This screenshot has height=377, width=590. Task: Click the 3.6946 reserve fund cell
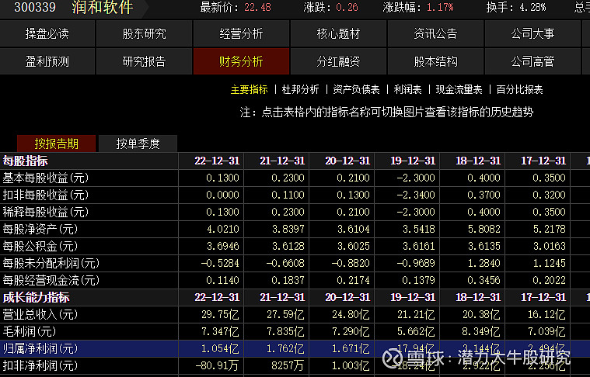tap(223, 246)
